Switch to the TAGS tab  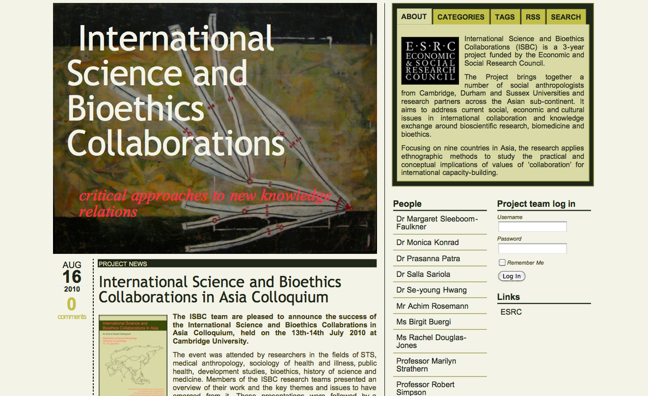coord(505,17)
